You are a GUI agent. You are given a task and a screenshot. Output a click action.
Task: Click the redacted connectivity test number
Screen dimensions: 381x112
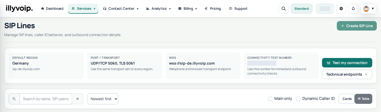click(262, 63)
